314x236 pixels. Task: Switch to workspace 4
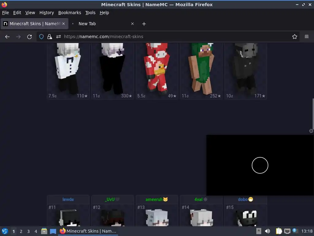click(x=36, y=231)
